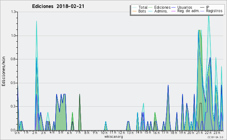Image resolution: width=227 pixels, height=140 pixels.
Task: Click the 1.3 y-axis value
Action: [x=13, y=12]
